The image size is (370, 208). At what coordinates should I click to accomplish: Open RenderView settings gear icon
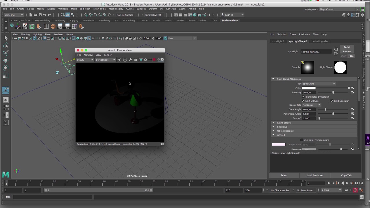(x=162, y=60)
